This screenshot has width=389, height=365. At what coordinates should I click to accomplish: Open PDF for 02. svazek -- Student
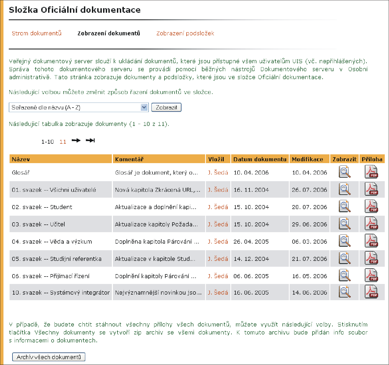click(371, 206)
